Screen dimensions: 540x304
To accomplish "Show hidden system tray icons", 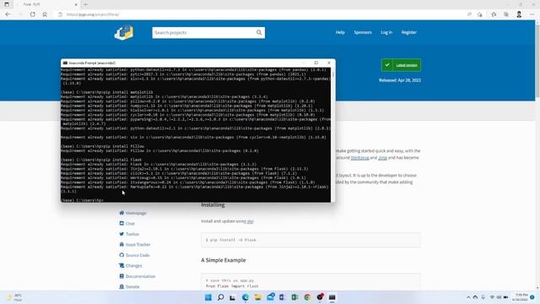I will click(x=468, y=297).
